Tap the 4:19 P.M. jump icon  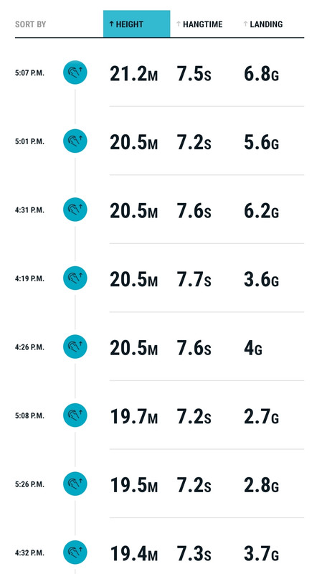75,278
